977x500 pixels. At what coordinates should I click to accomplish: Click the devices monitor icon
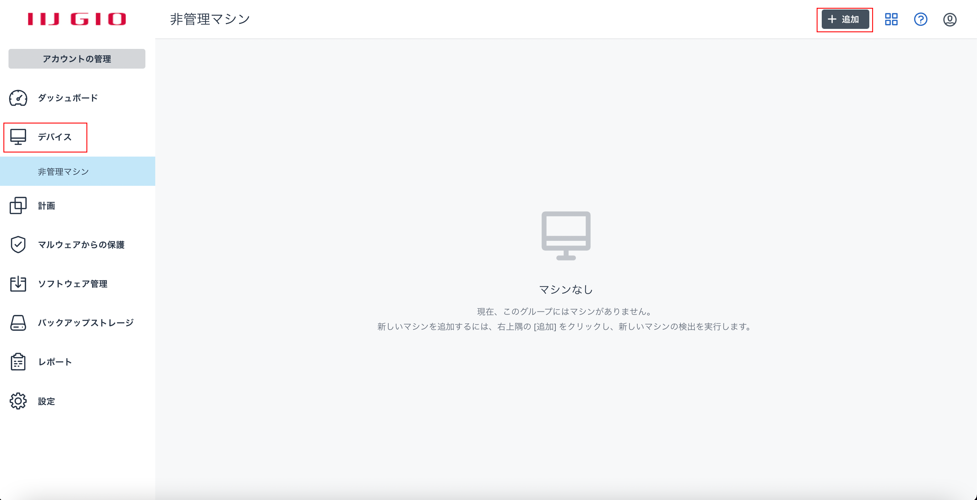point(18,137)
